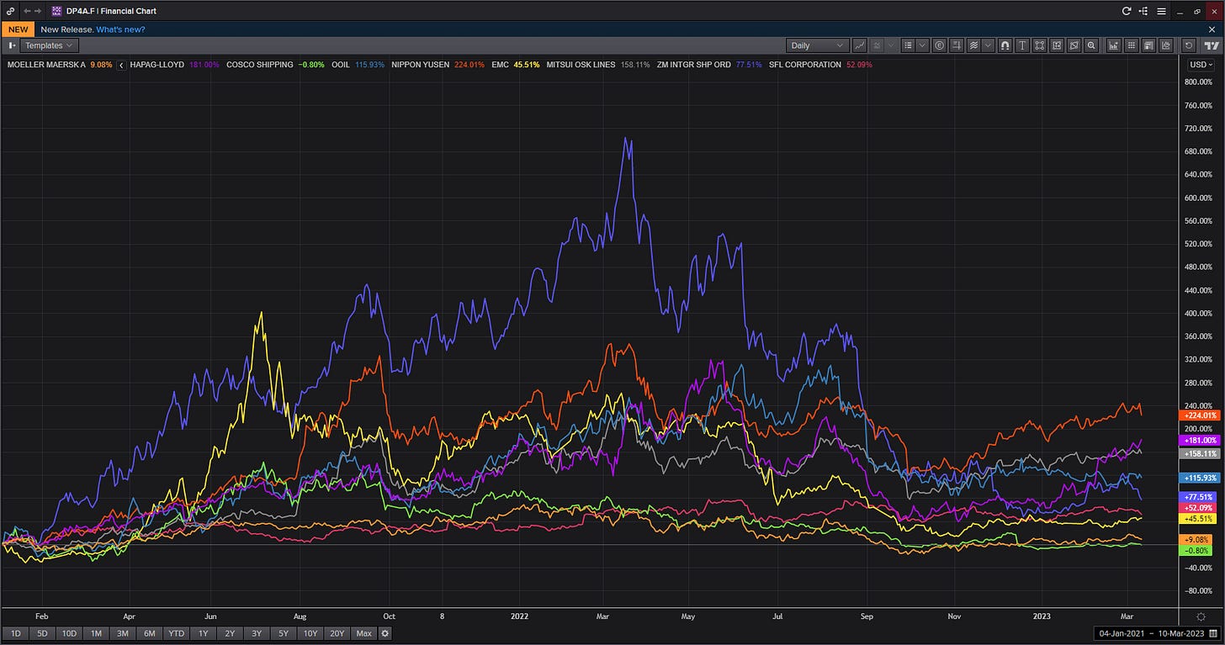1225x645 pixels.
Task: Click the chart scale settings icon bottom right
Action: coord(1201,616)
